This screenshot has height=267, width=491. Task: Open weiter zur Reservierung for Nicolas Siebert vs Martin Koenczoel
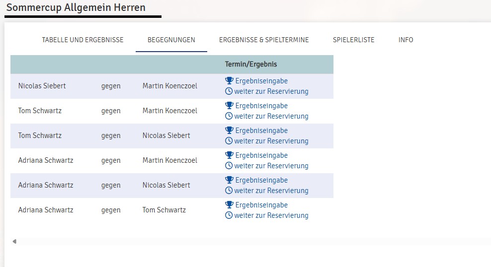(271, 91)
